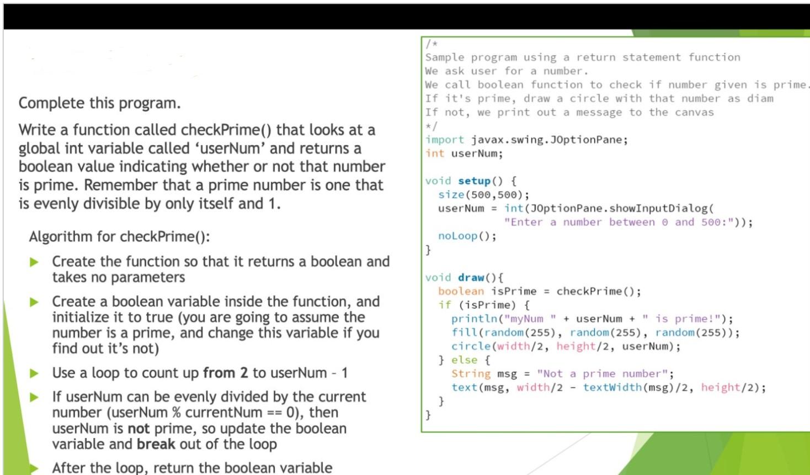Click the arrow bullet next to boolean variable step
The image size is (810, 475).
click(x=35, y=302)
